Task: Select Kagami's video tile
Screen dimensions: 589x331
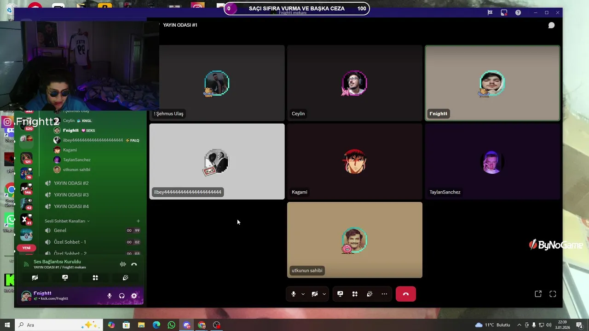Action: tap(355, 161)
